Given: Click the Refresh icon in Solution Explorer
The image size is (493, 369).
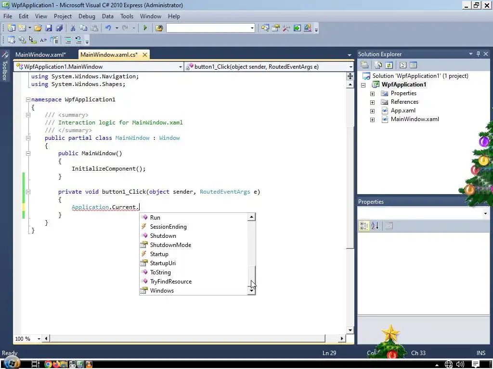Looking at the screenshot, I should [x=389, y=65].
